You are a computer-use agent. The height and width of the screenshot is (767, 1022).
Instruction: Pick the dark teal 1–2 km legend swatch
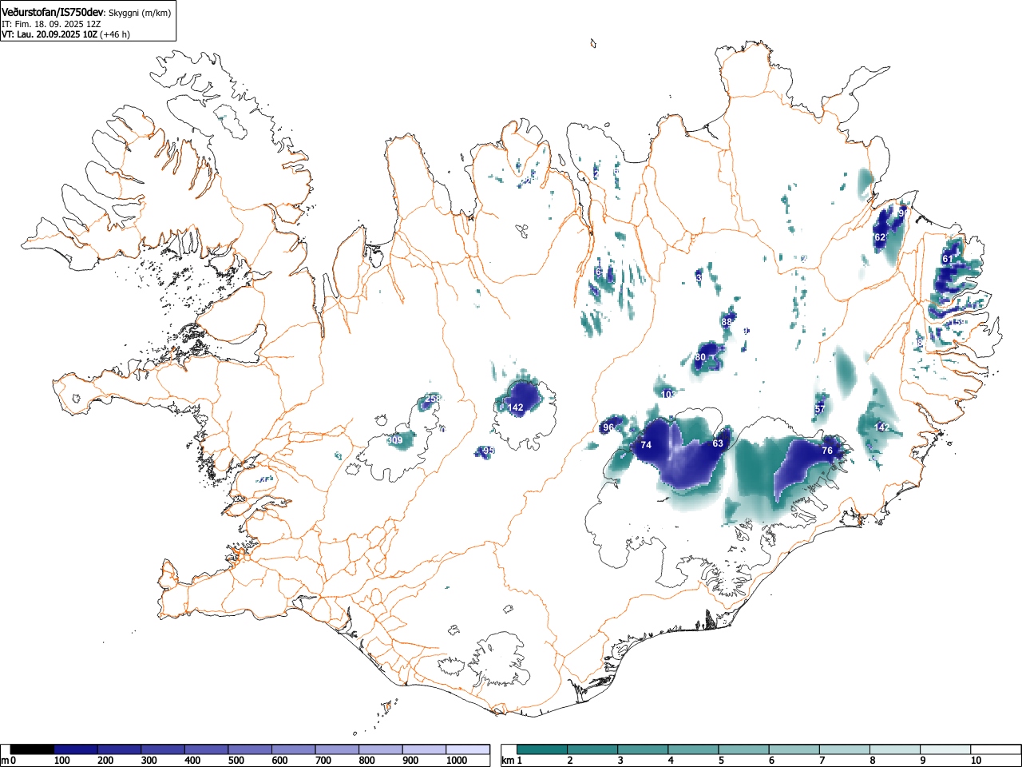tap(543, 749)
